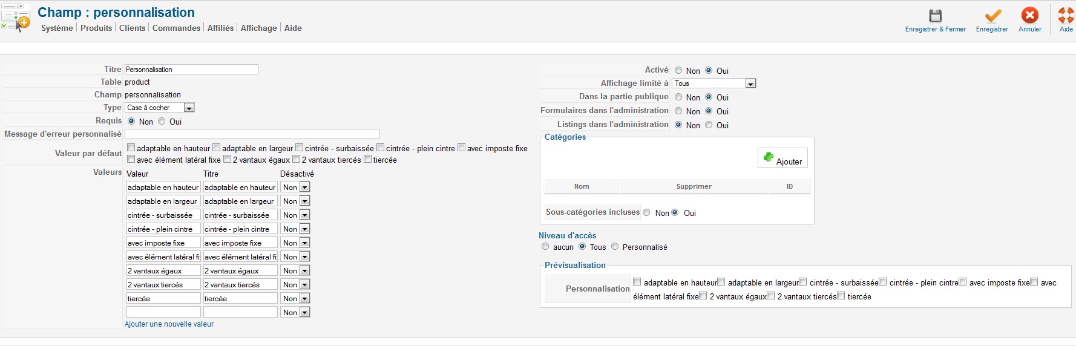
Task: Choose Personnalisé access level
Action: pos(615,247)
